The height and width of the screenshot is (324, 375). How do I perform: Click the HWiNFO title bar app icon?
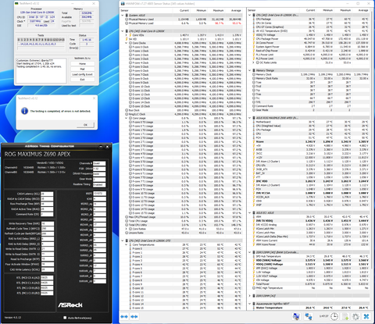(123, 4)
